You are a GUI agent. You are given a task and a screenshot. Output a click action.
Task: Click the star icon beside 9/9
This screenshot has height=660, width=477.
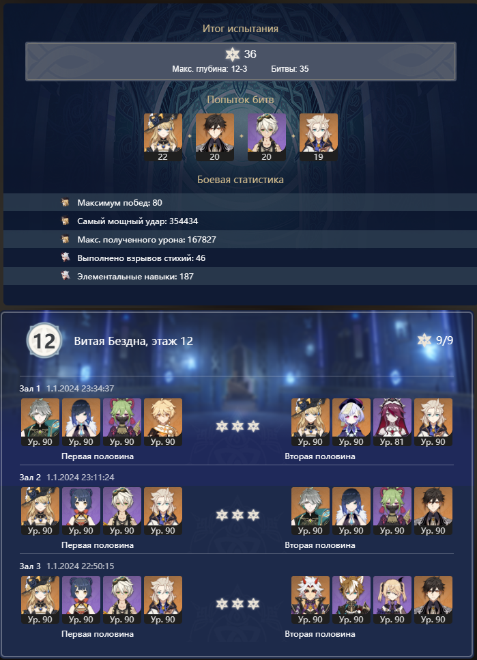pos(424,340)
